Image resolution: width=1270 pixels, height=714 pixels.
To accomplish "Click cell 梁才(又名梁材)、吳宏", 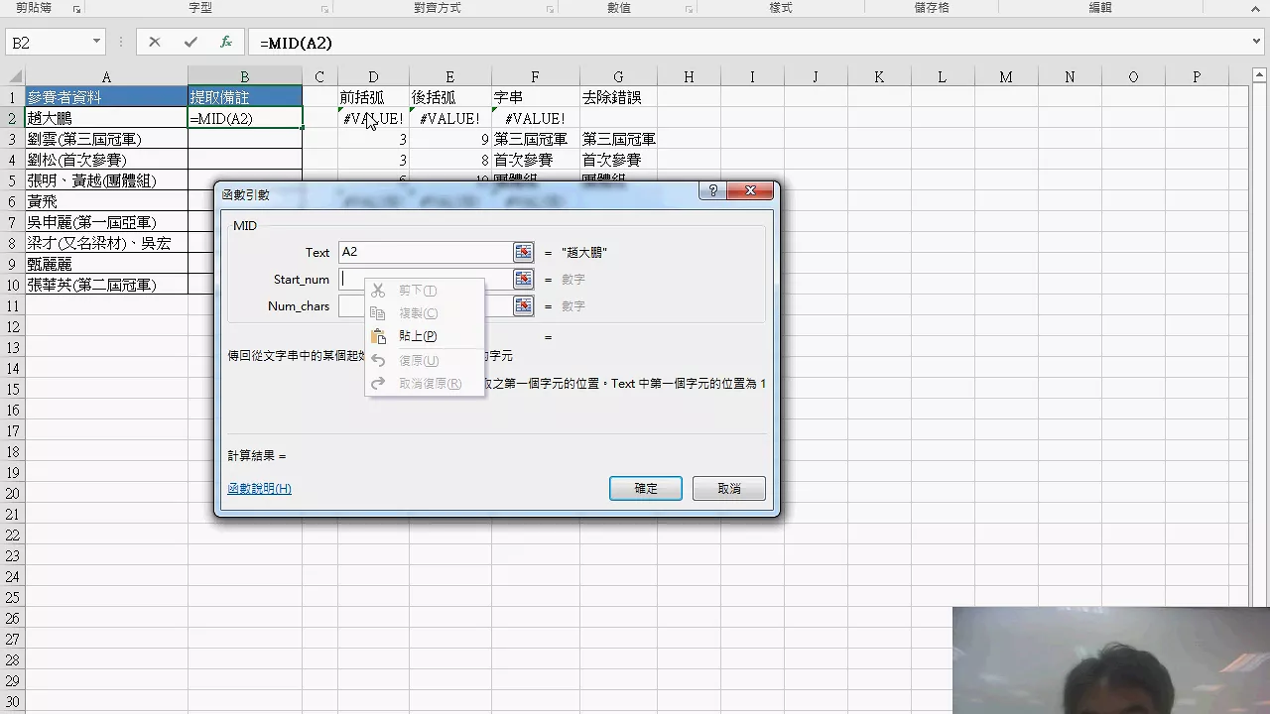I will (x=106, y=244).
